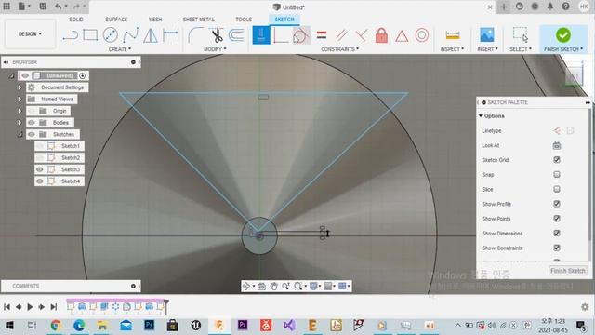Open the INSPECT dropdown label
The width and height of the screenshot is (595, 335).
(x=452, y=49)
